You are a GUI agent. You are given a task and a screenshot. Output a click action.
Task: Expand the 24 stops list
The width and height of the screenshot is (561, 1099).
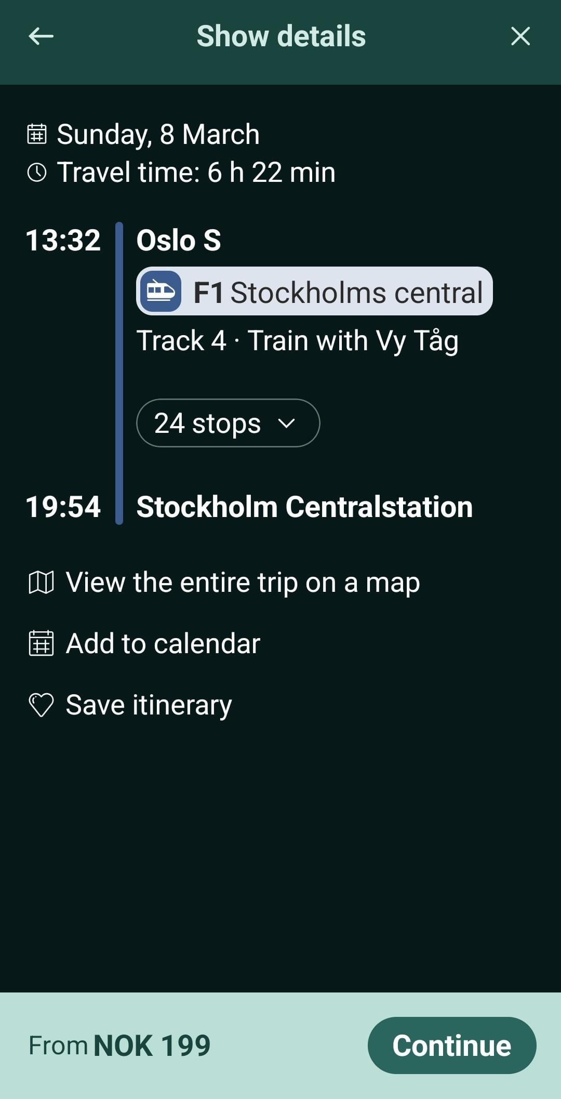[208, 423]
